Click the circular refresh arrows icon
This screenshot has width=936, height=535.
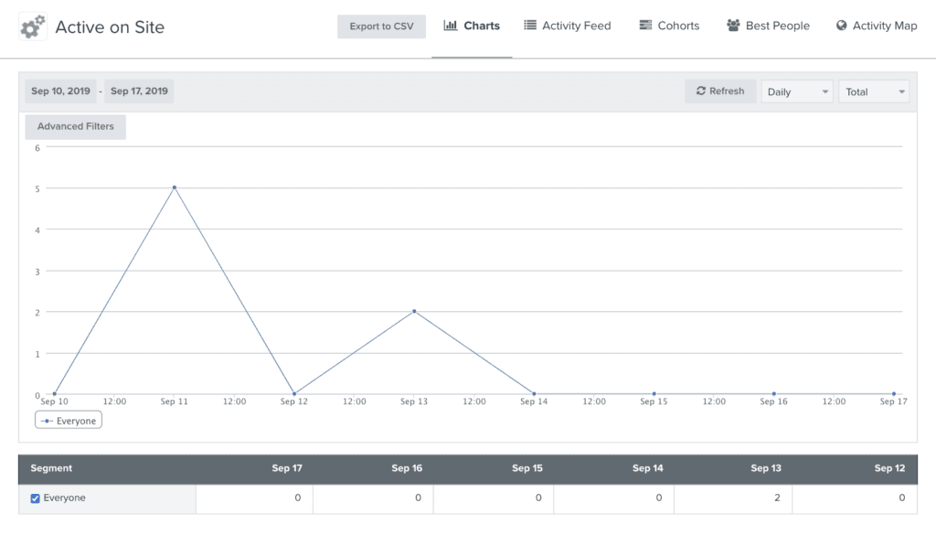point(701,91)
